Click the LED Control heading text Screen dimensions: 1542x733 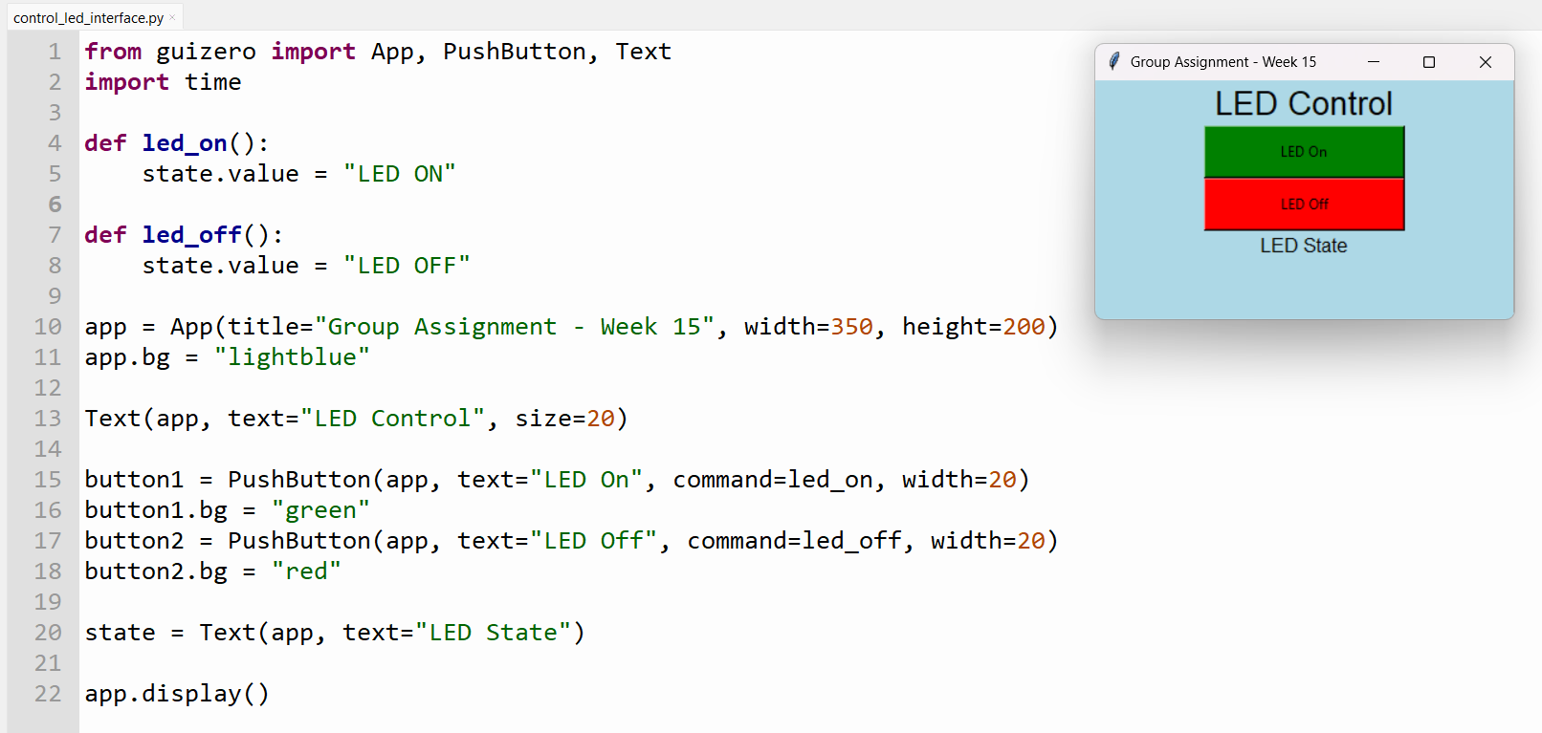pyautogui.click(x=1304, y=103)
